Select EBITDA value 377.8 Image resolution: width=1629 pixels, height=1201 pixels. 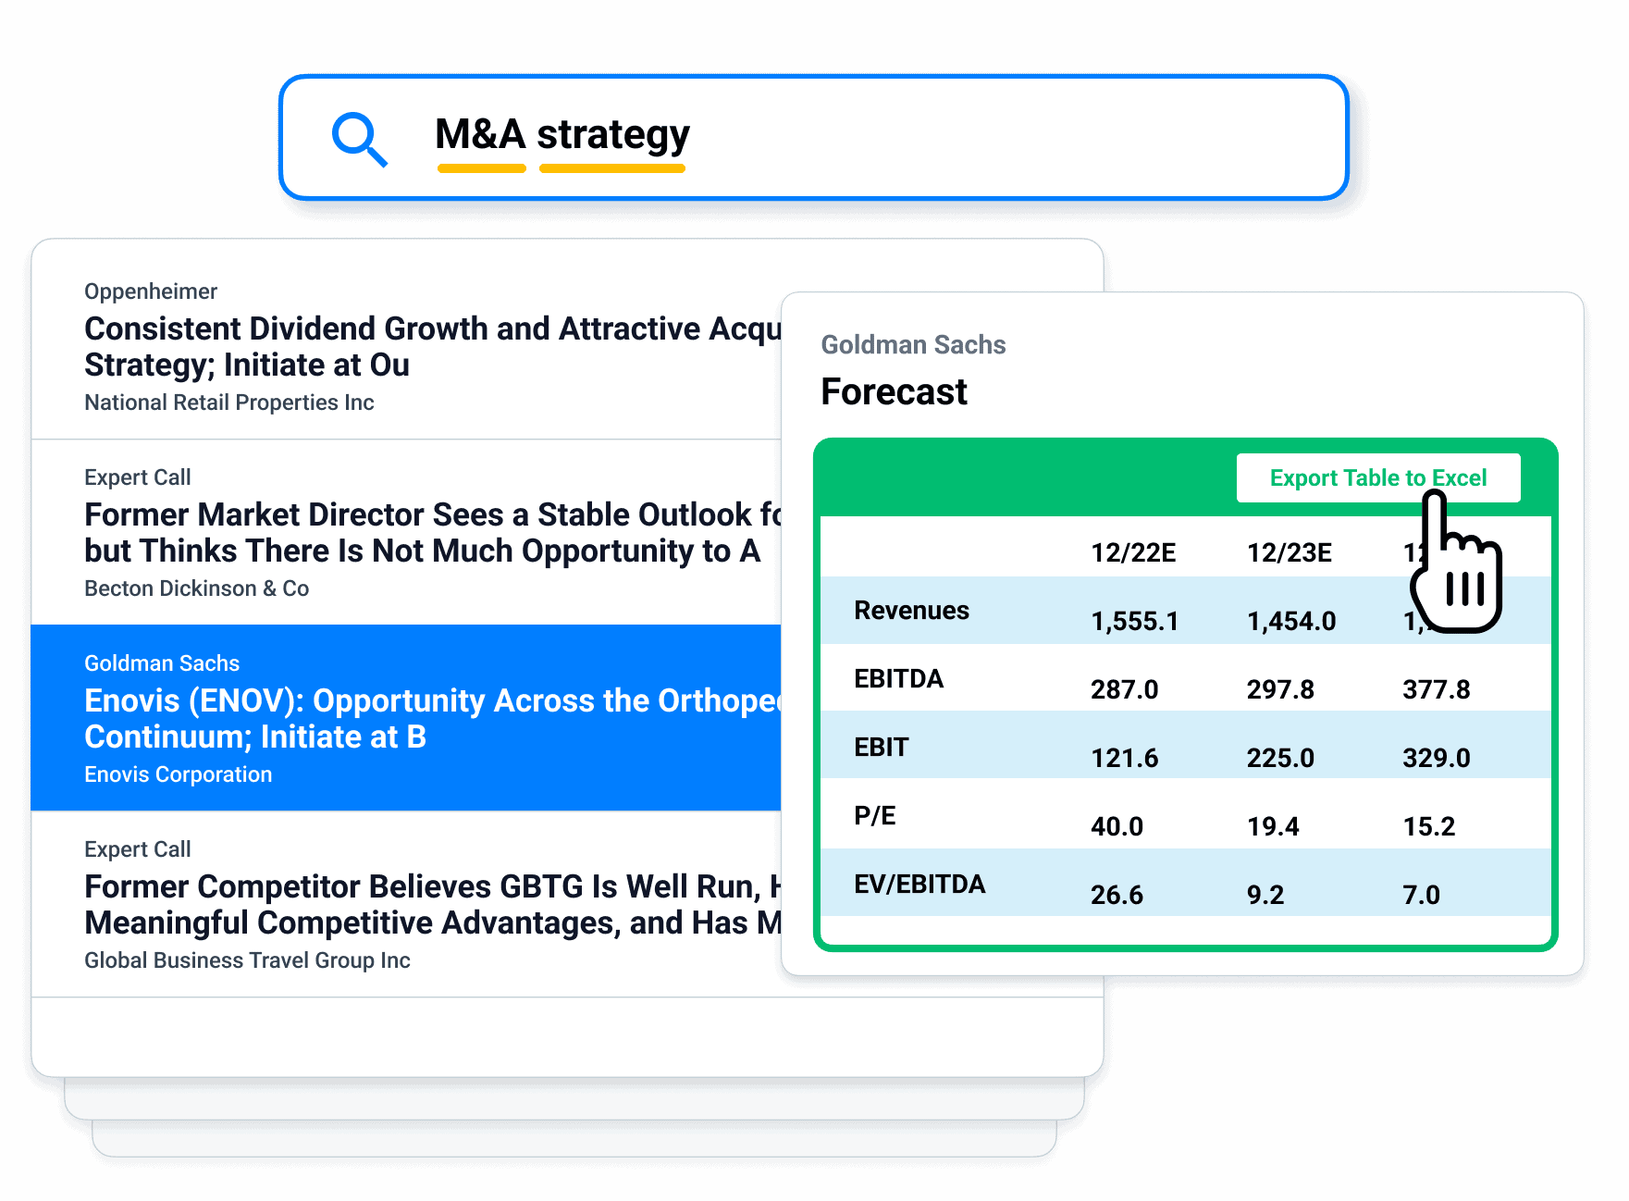[x=1437, y=689]
